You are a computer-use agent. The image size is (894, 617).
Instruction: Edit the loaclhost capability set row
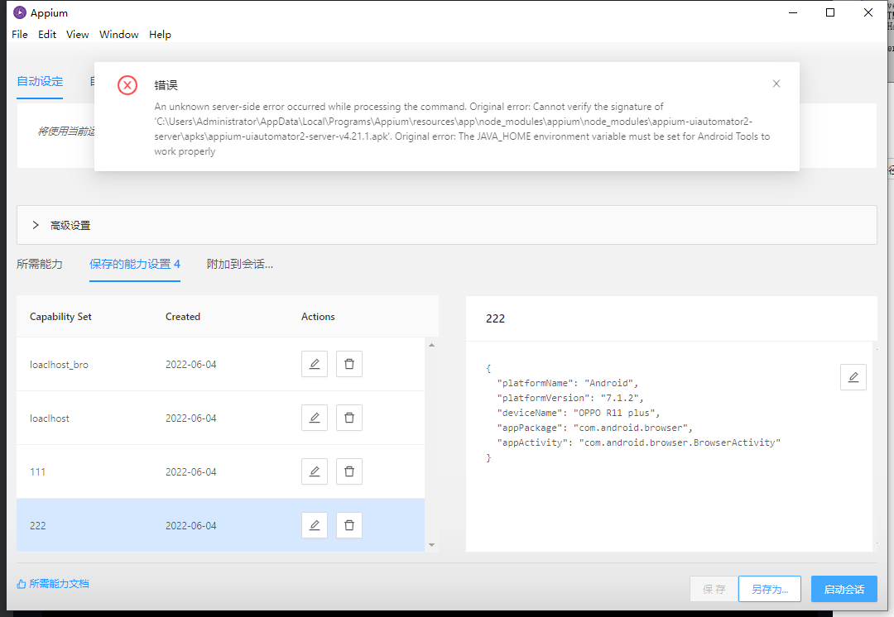(315, 418)
